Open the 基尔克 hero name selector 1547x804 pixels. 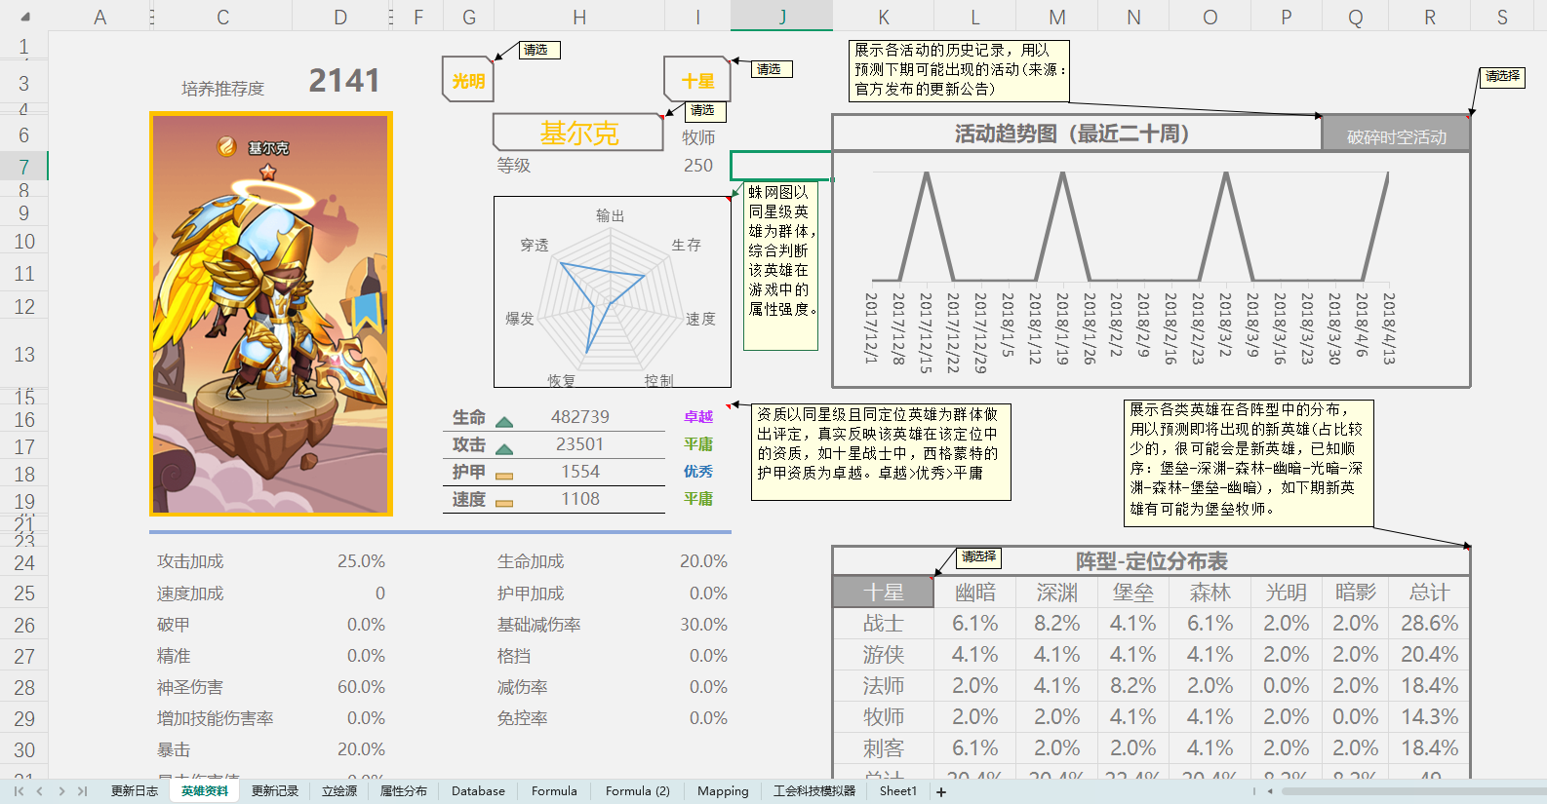(578, 134)
